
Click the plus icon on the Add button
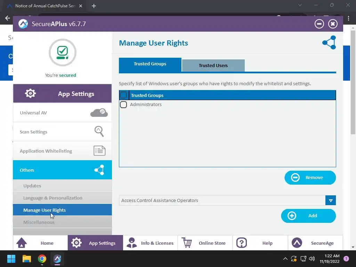pos(292,216)
